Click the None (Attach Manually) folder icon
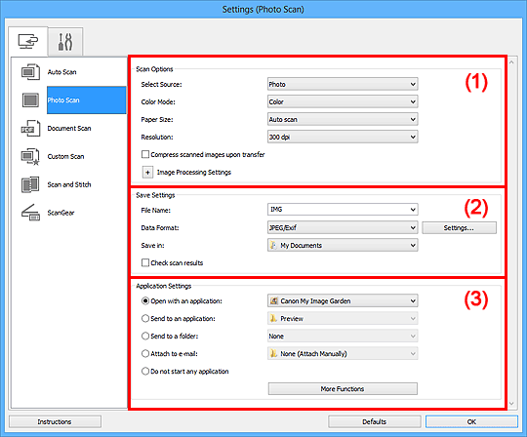527x437 pixels. click(x=274, y=353)
